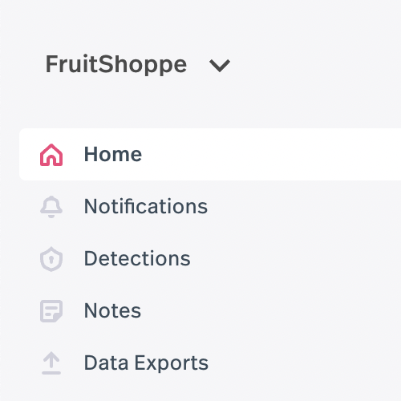The height and width of the screenshot is (401, 401).
Task: Click the underline bar of upload icon
Action: (x=51, y=373)
